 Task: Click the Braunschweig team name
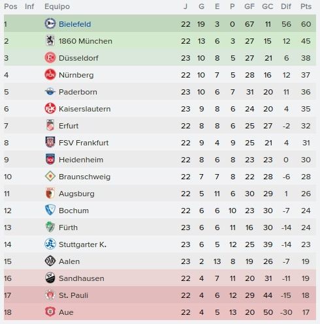(84, 177)
